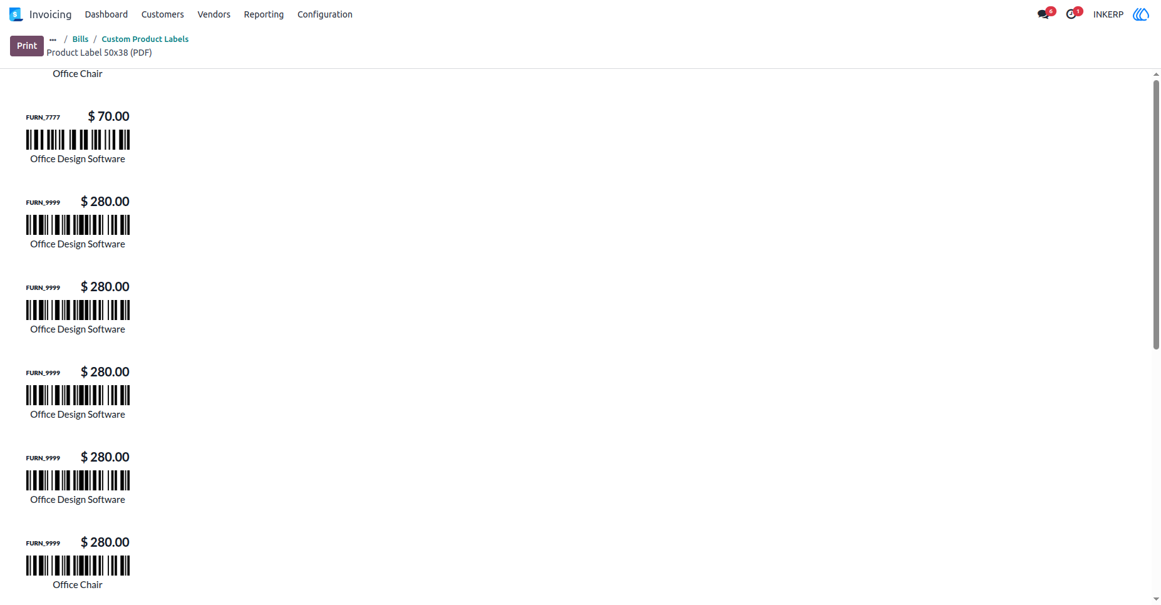This screenshot has height=605, width=1161.
Task: Open the Vendors menu
Action: coord(214,14)
